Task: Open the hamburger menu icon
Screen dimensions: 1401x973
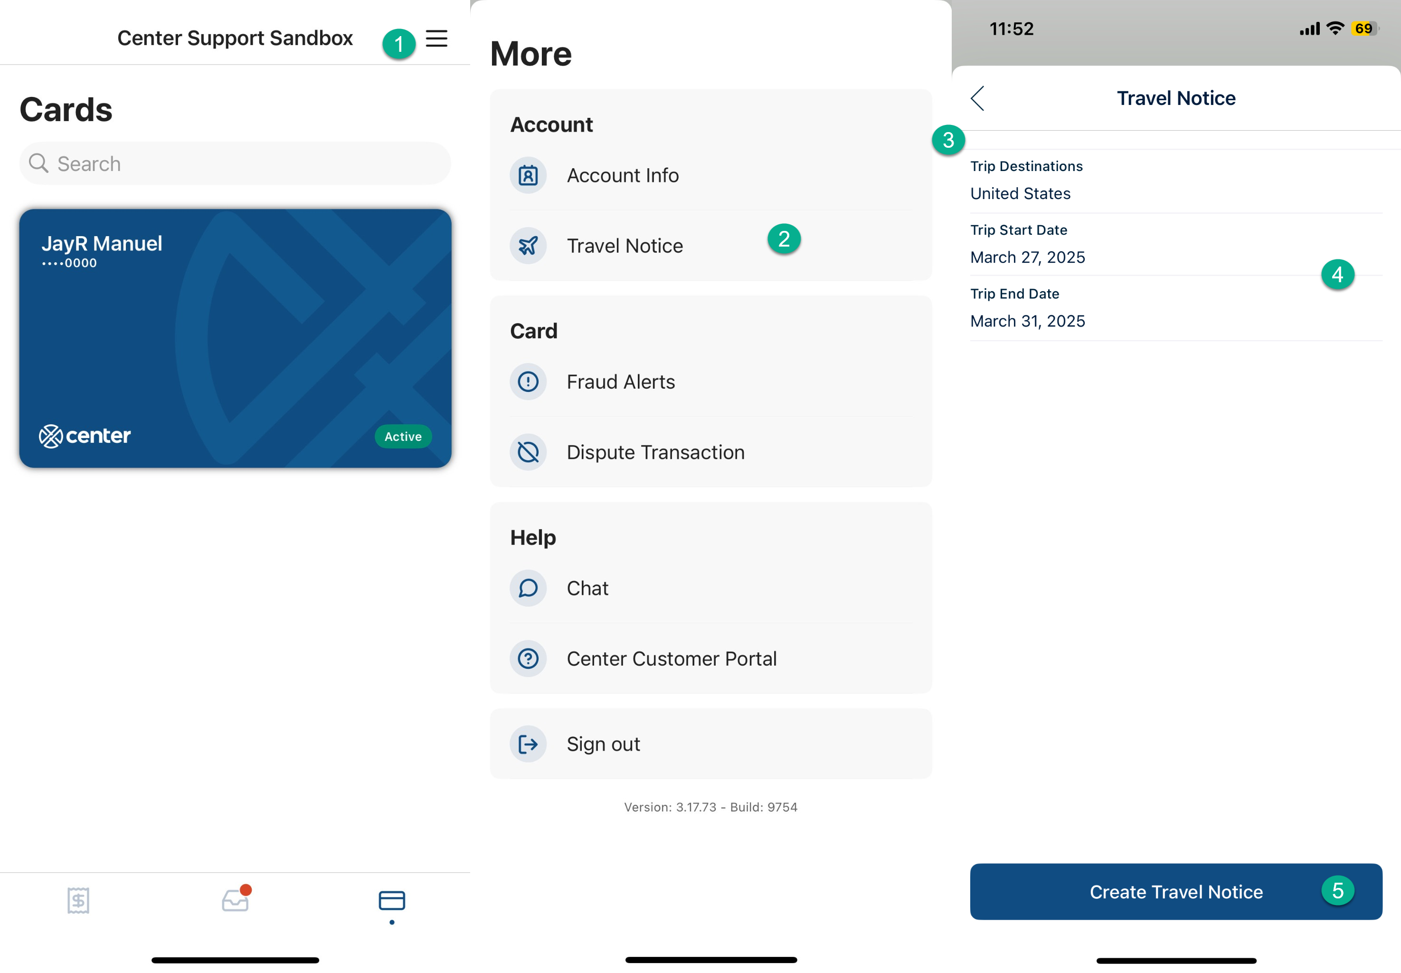Action: [436, 38]
